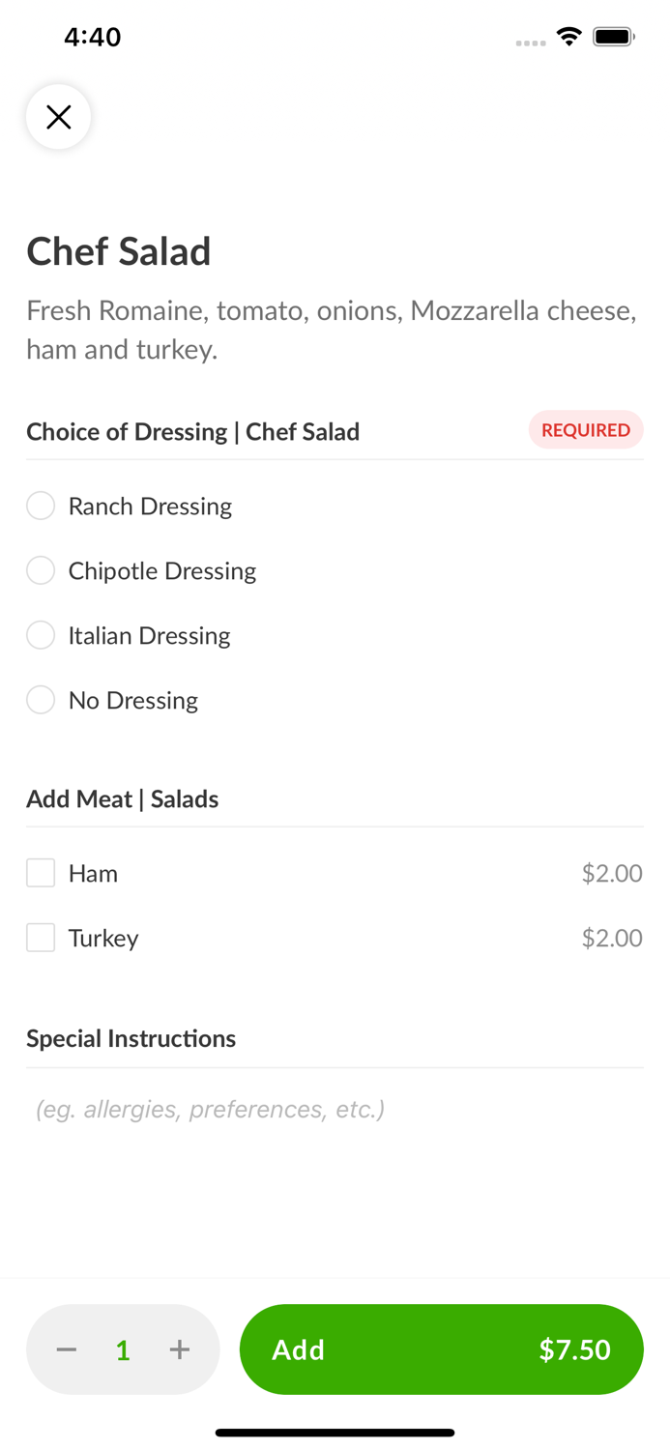Tap the minus icon to decrease quantity
Image resolution: width=670 pixels, height=1450 pixels.
(x=66, y=1349)
